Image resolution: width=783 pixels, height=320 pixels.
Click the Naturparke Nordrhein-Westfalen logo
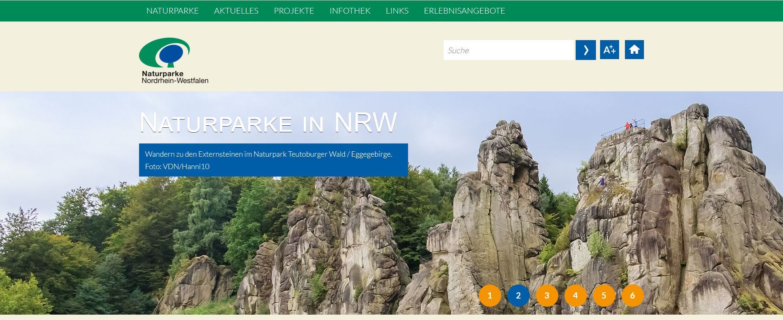pyautogui.click(x=173, y=60)
